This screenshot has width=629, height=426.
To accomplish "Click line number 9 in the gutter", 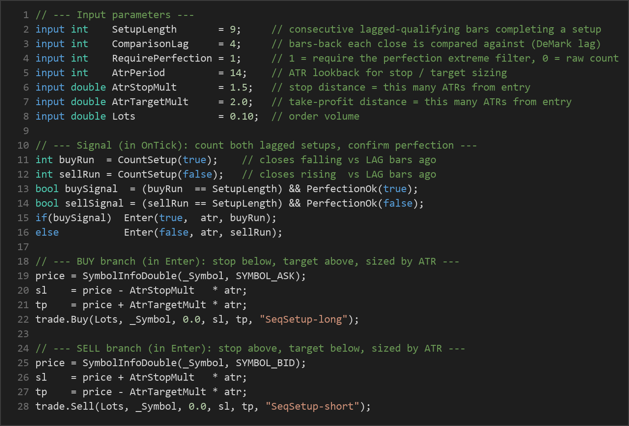I will (26, 131).
